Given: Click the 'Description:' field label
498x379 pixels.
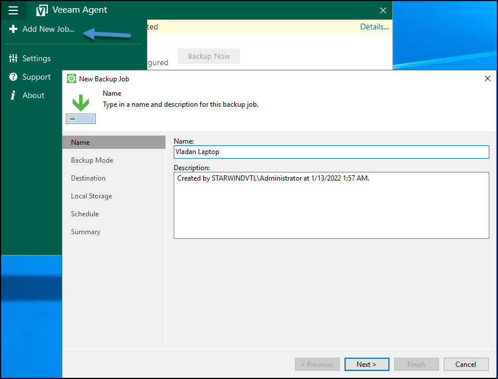Looking at the screenshot, I should tap(192, 168).
